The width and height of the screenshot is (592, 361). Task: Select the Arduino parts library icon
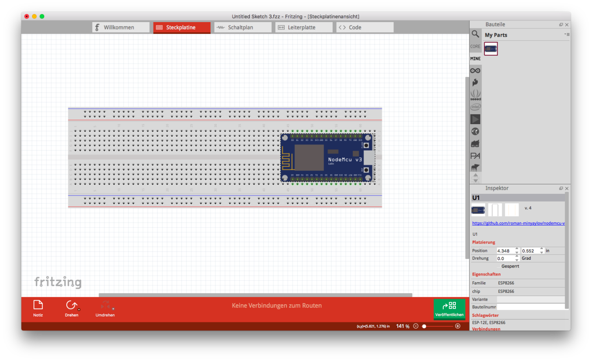475,70
